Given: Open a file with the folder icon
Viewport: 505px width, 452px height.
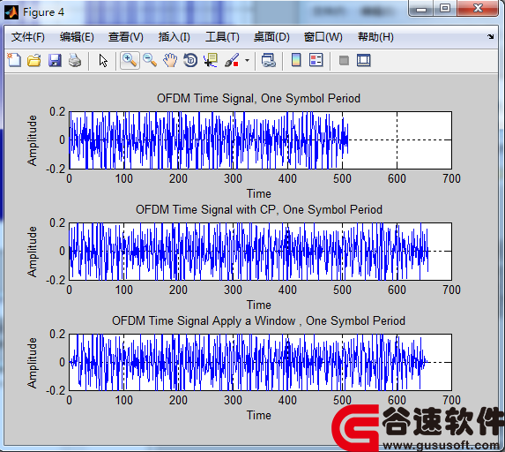Looking at the screenshot, I should [34, 60].
